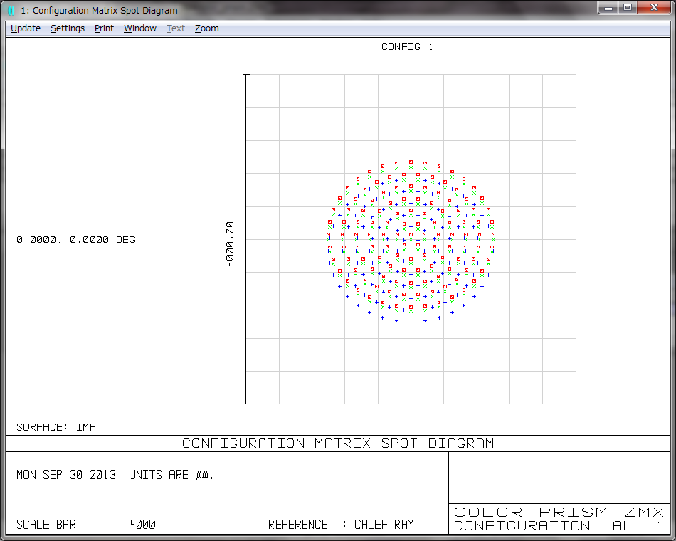Viewport: 676px width, 541px height.
Task: Open the Zoom menu
Action: click(206, 28)
